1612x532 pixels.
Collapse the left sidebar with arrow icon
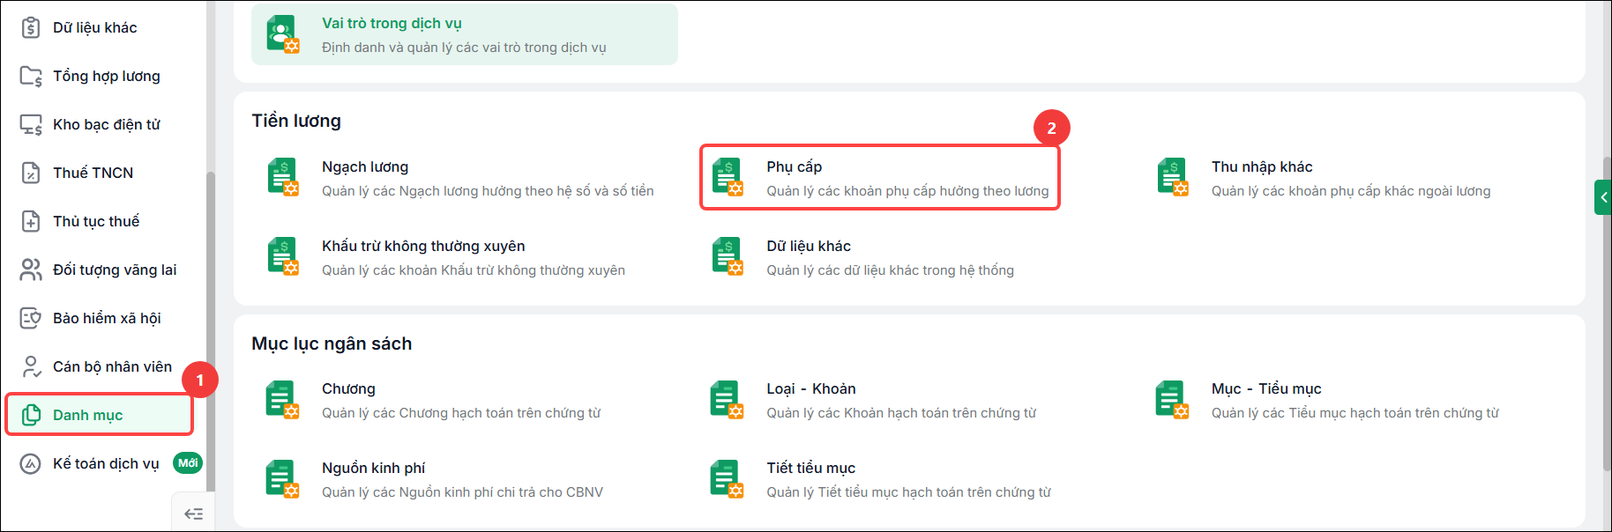tap(193, 514)
